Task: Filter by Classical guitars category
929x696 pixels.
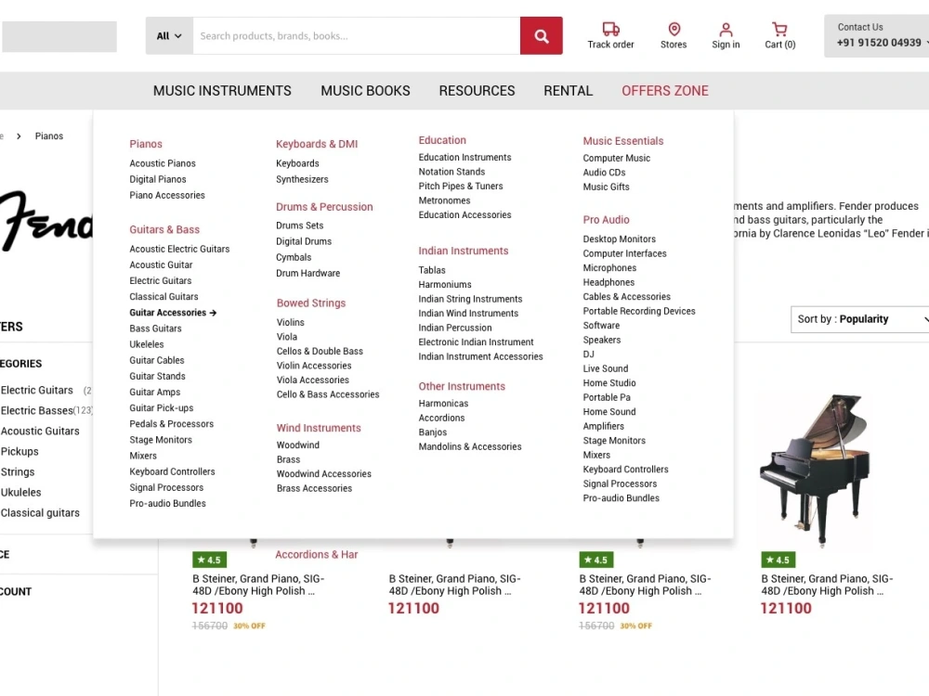Action: pyautogui.click(x=40, y=513)
